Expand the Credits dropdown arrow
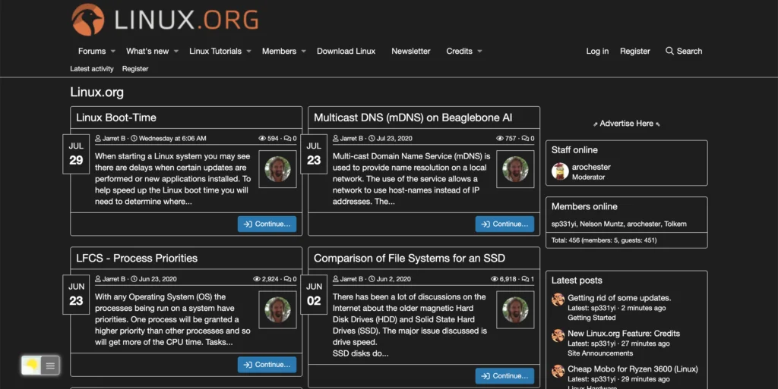 tap(480, 52)
